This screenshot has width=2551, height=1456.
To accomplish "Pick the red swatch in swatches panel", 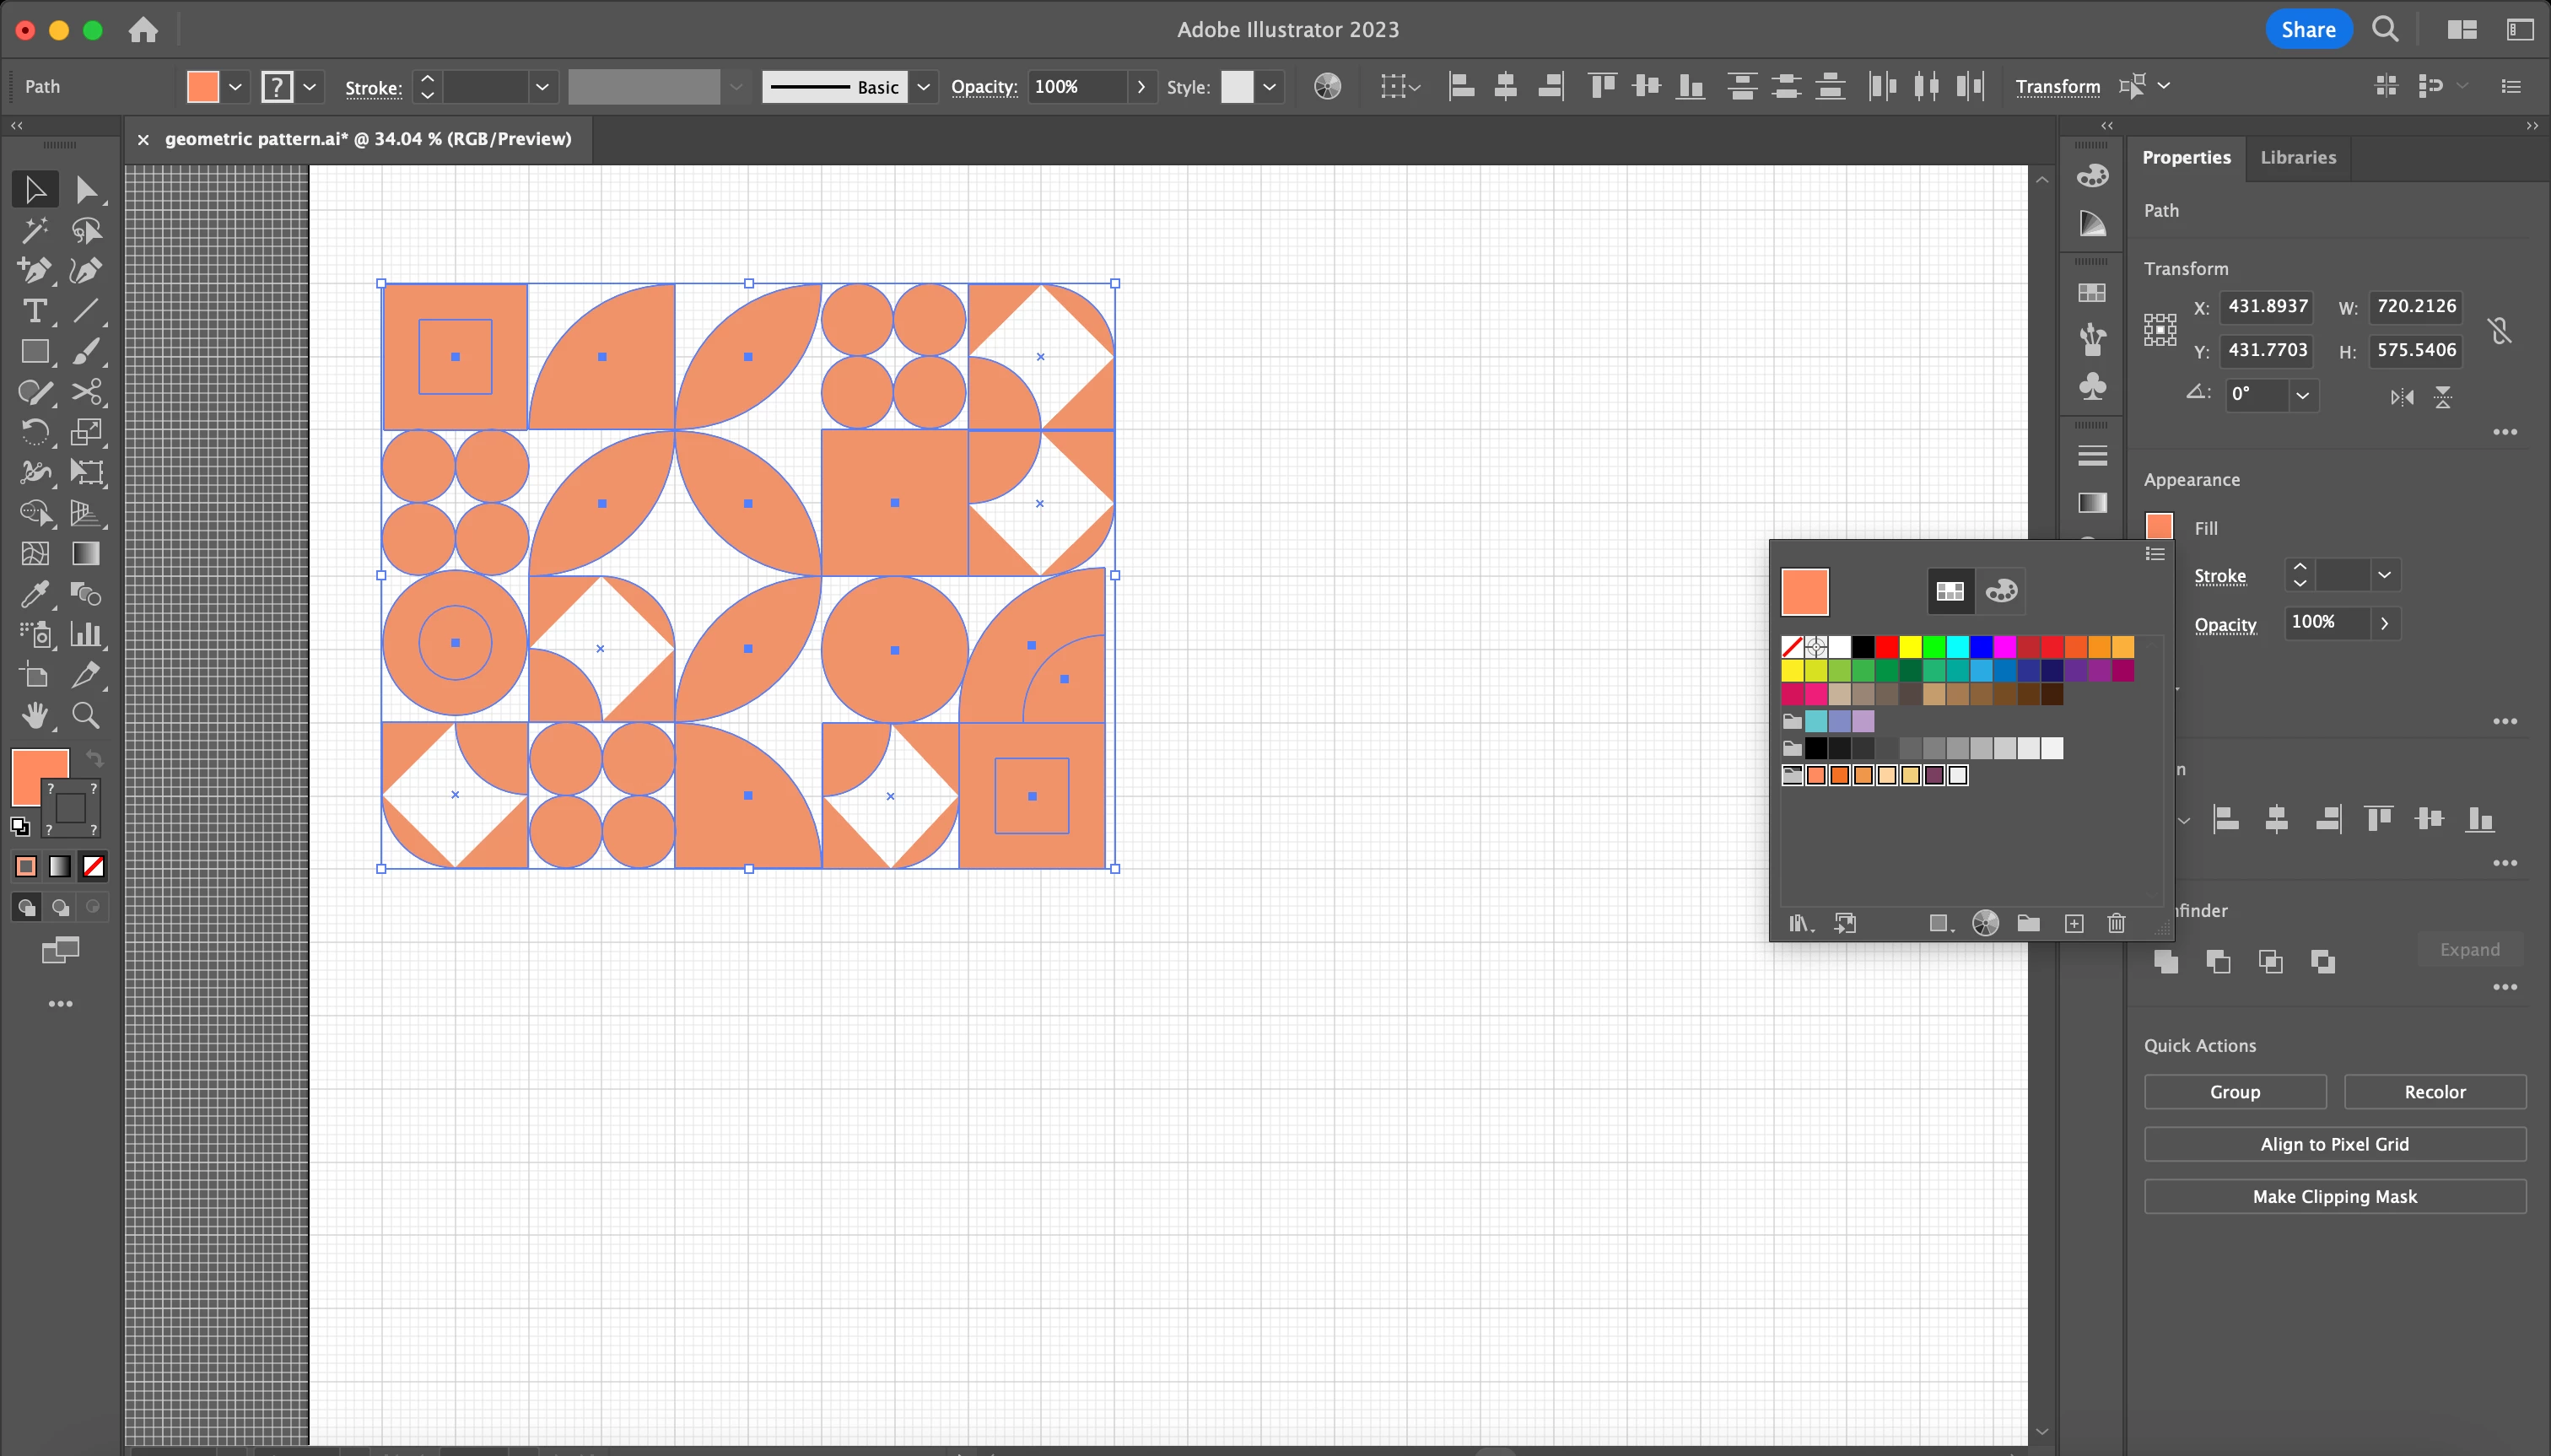I will pyautogui.click(x=1887, y=646).
